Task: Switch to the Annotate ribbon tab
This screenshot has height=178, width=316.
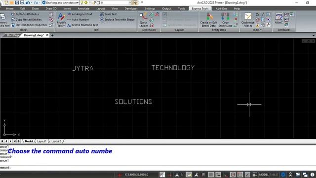Action: (x=83, y=9)
